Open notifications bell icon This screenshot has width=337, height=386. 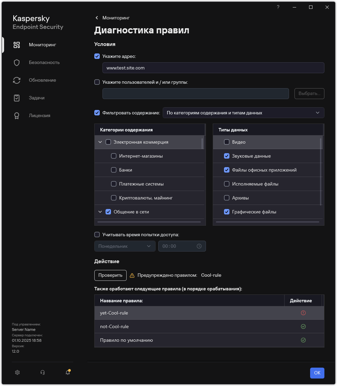tap(68, 372)
